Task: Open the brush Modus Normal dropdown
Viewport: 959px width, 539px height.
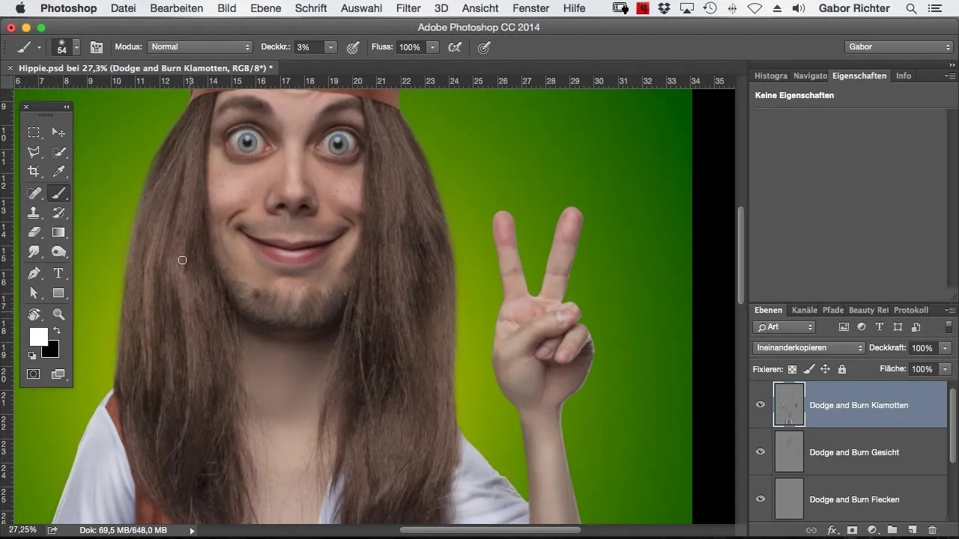Action: (x=199, y=47)
